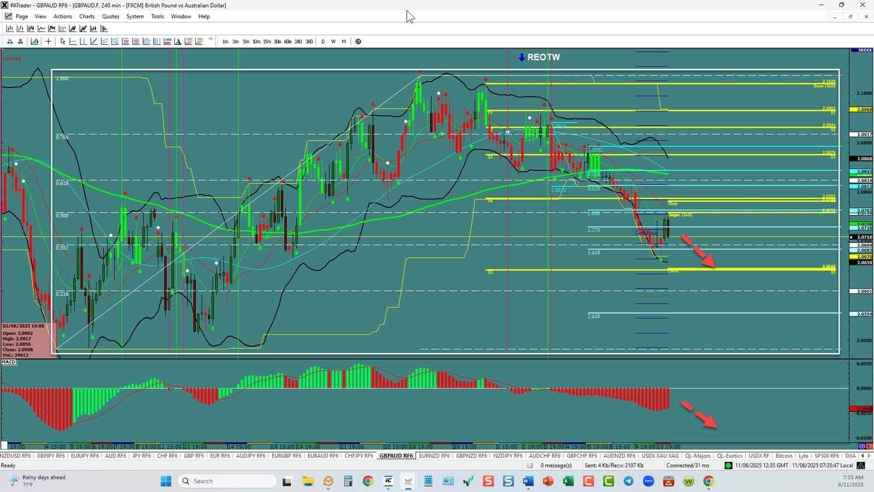The height and width of the screenshot is (492, 874).
Task: Open the Windows Start menu
Action: click(x=165, y=481)
